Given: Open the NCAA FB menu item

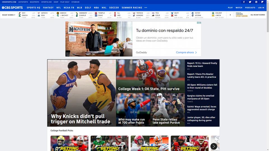Looking at the screenshot, I should 69,8.
